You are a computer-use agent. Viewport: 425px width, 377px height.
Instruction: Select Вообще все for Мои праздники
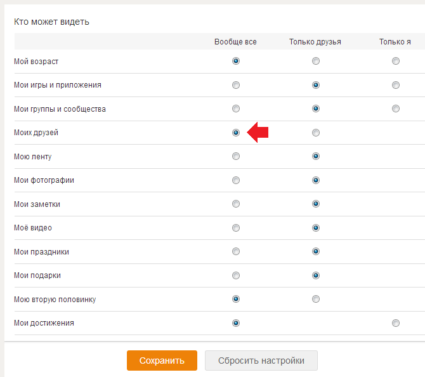coord(236,251)
